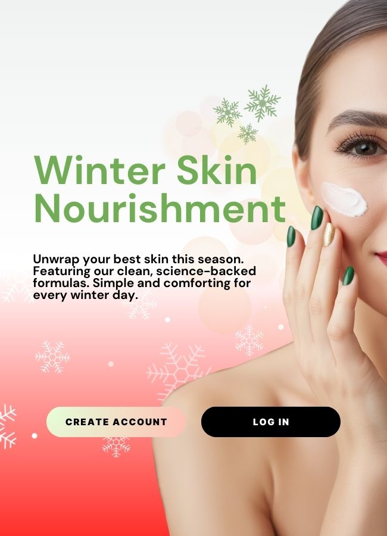
Task: Click the white dot left of CREATE ACCOUNT
Action: point(35,435)
